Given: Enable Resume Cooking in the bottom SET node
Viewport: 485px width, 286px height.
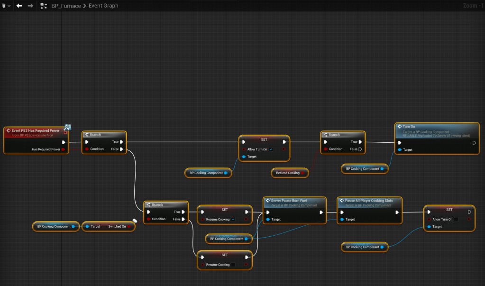Looking at the screenshot, I should click(x=233, y=265).
